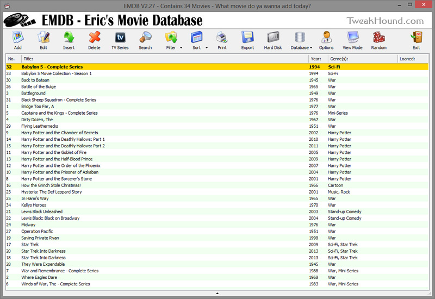Select Hysteria: The Def Leppard Story
Viewport: 435px width, 299px height.
[217, 192]
